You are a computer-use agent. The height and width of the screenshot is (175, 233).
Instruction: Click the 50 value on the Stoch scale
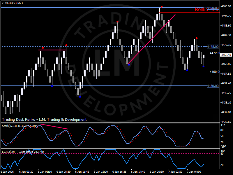pyautogui.click(x=222, y=136)
